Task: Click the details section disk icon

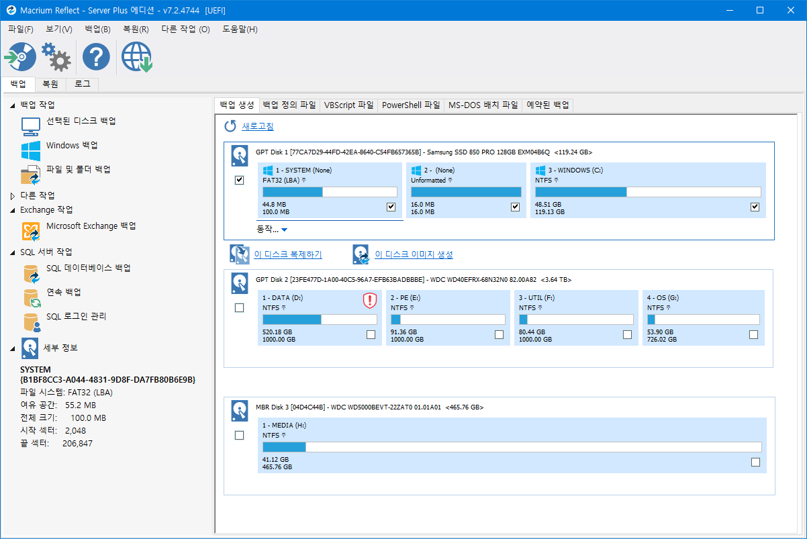Action: 30,348
